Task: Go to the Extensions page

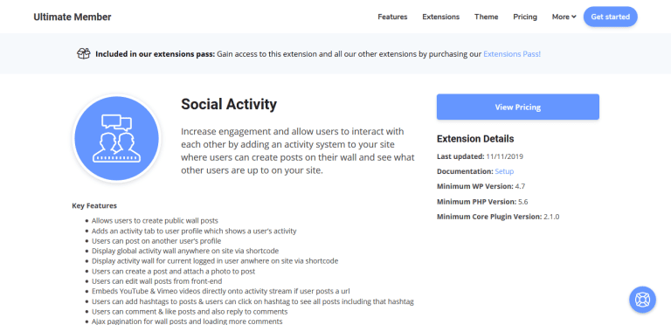Action: pos(440,17)
